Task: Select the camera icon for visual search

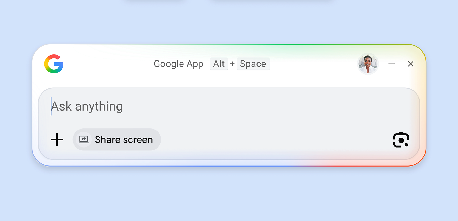Action: 401,139
